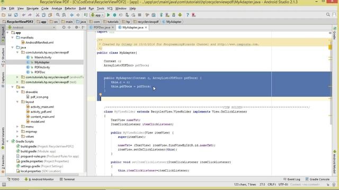Click the Redo arrow icon

(30, 15)
